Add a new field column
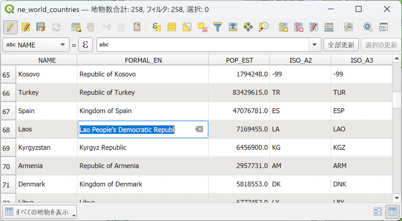 283,27
